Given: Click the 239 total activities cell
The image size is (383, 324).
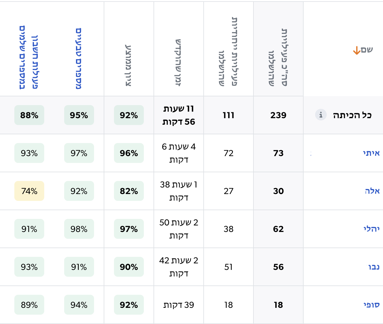Looking at the screenshot, I should tap(278, 115).
